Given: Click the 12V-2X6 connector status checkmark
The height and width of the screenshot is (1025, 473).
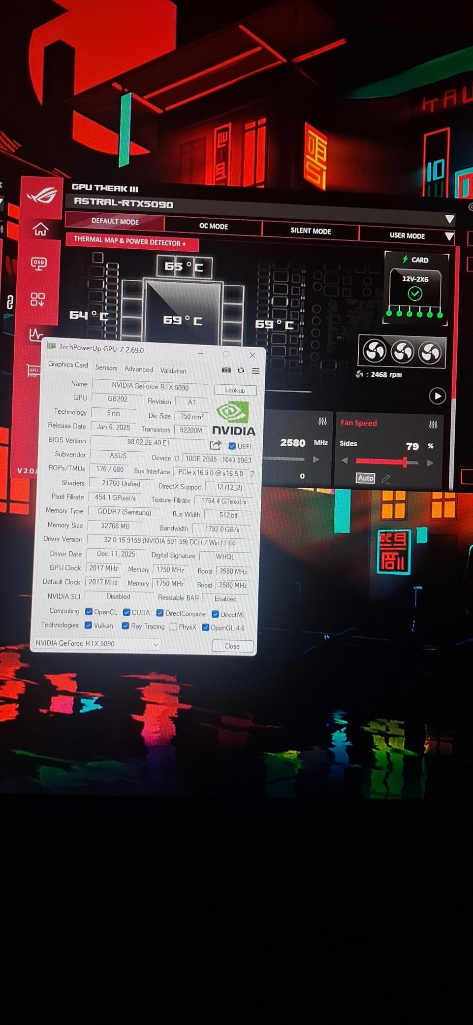Looking at the screenshot, I should 415,294.
